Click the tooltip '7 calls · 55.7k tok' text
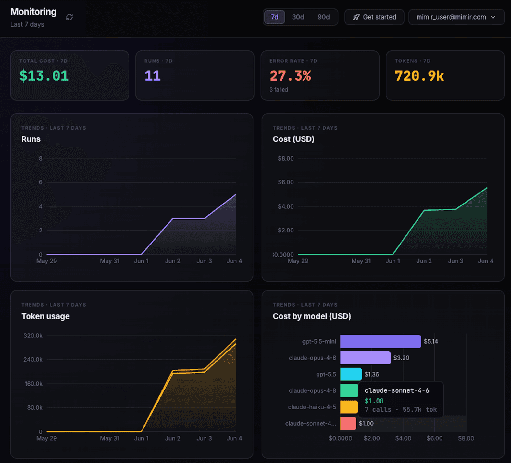Image resolution: width=511 pixels, height=463 pixels. 401,410
